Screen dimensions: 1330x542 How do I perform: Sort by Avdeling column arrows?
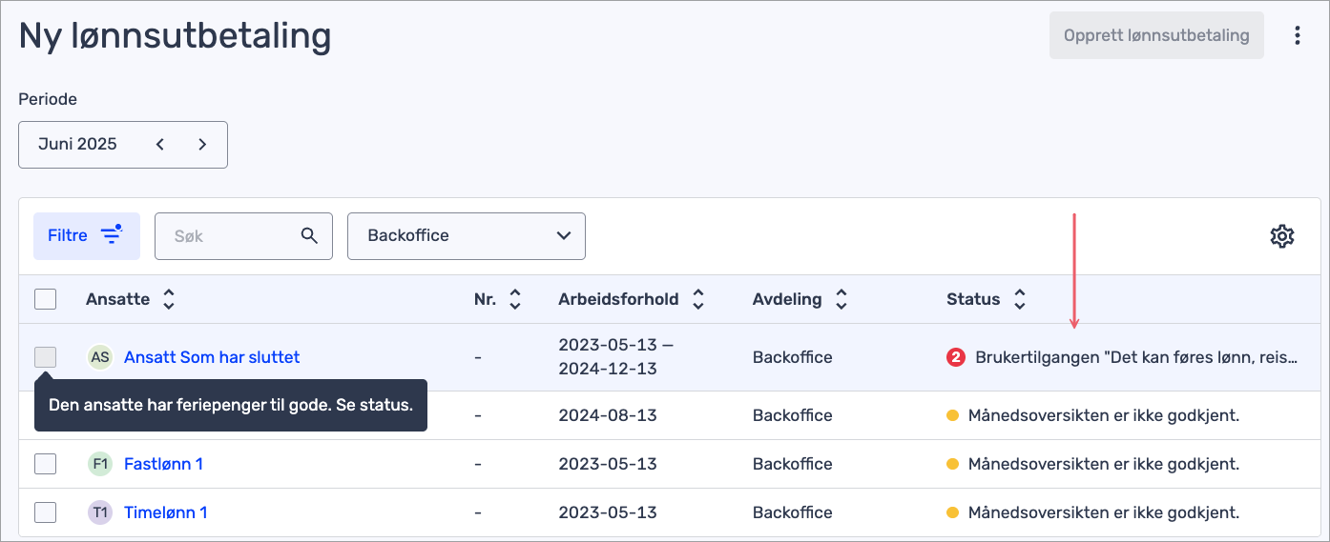tap(842, 299)
